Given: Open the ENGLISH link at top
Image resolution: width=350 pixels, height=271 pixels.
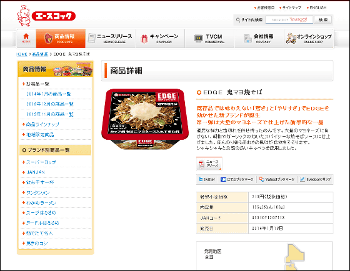Looking at the screenshot, I should (316, 8).
